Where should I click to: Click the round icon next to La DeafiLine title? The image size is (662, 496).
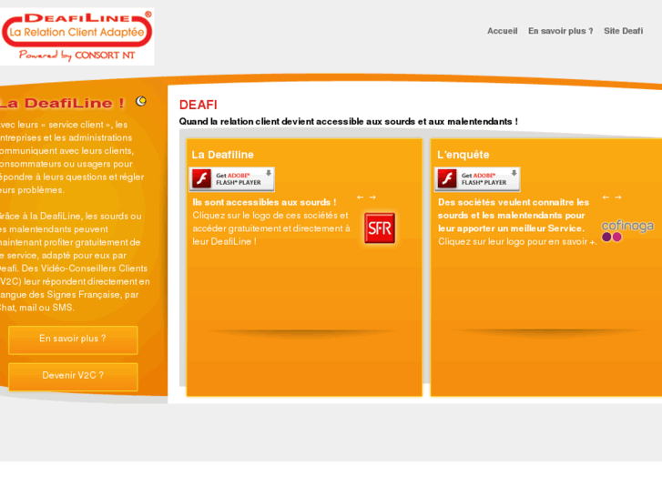(141, 101)
